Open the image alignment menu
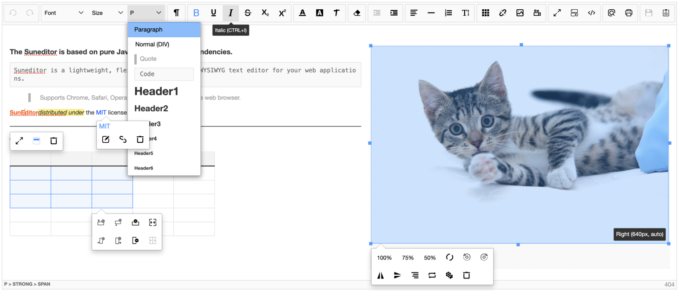 pyautogui.click(x=415, y=275)
